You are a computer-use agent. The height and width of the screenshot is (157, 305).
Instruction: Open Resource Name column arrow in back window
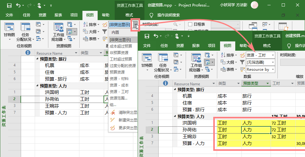pos(76,53)
